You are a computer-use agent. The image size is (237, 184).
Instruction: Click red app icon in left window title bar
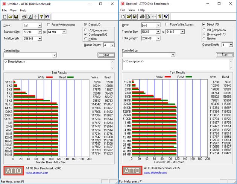pyautogui.click(x=4, y=4)
